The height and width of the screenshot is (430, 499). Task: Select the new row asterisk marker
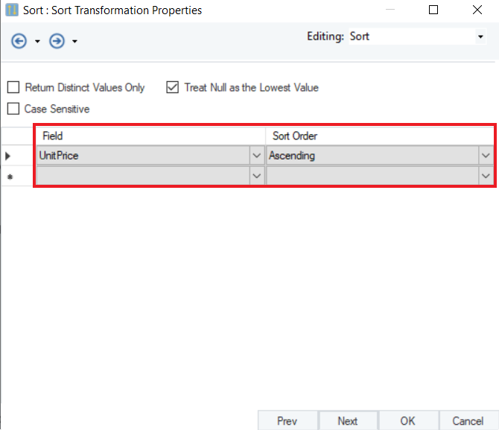click(8, 177)
